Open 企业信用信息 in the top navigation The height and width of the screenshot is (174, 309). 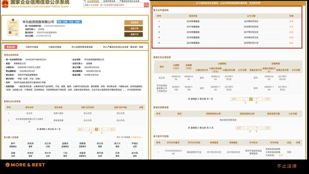[93, 1]
